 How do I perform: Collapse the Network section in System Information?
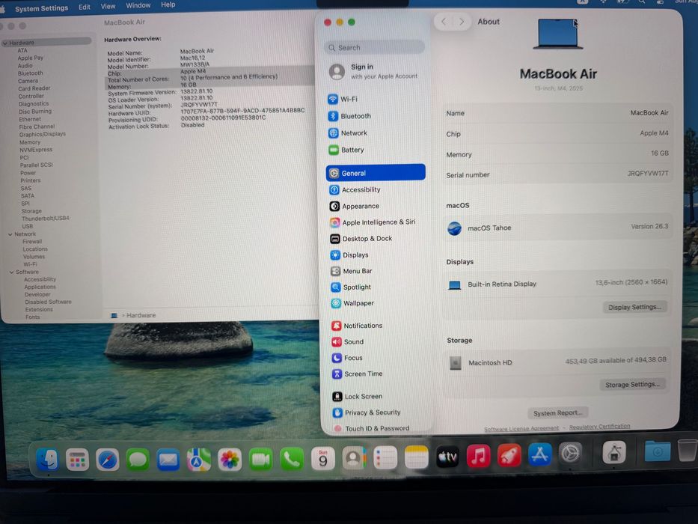click(10, 234)
